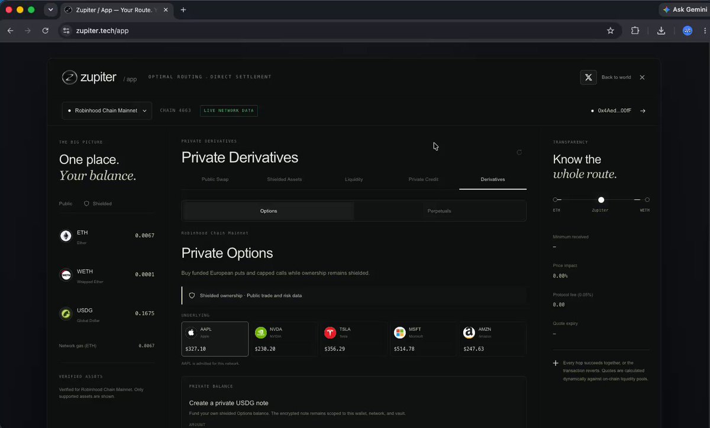Open the Derivatives tab
The width and height of the screenshot is (710, 428).
[493, 179]
